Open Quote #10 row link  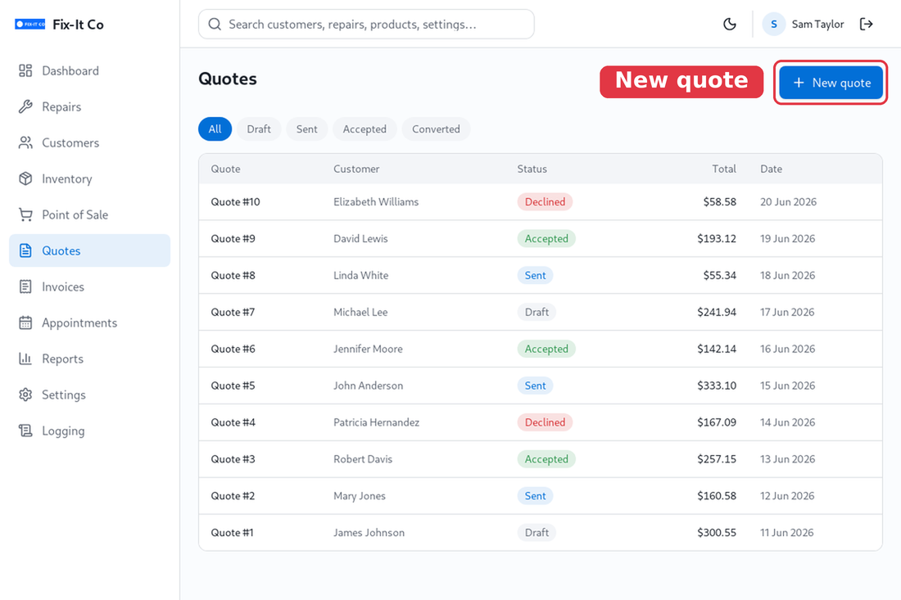click(x=236, y=202)
